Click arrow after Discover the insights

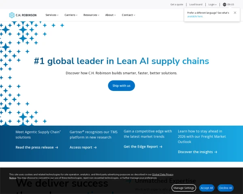[x=216, y=152]
